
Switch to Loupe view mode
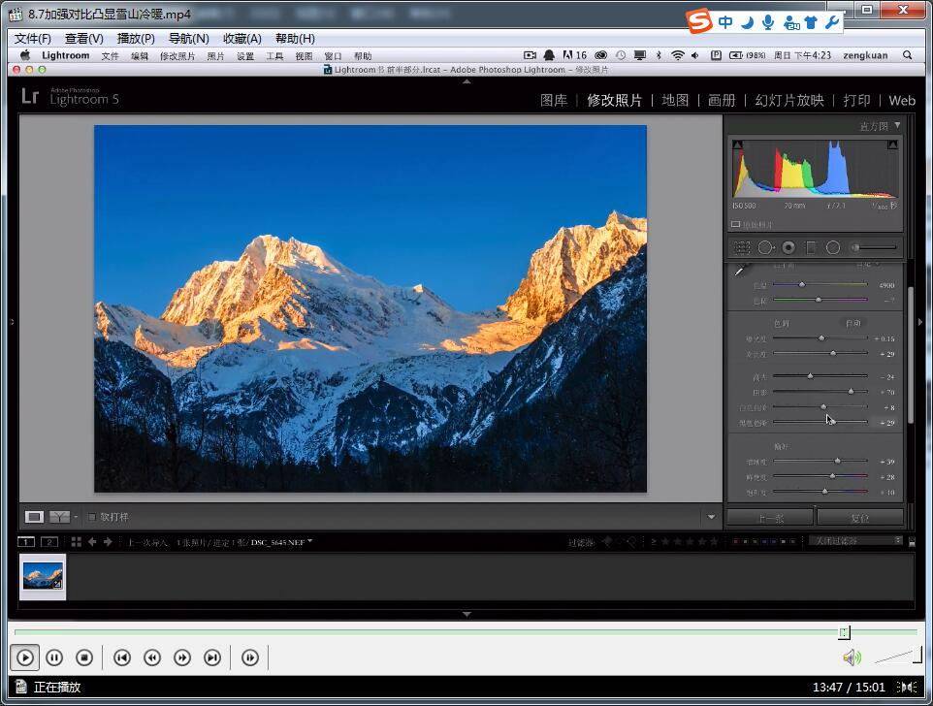tap(34, 517)
